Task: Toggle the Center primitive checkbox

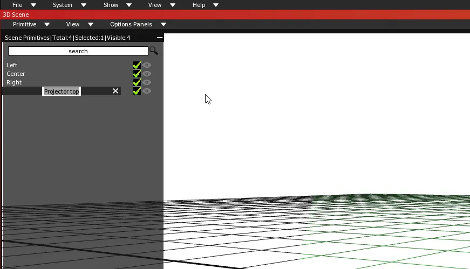Action: 137,74
